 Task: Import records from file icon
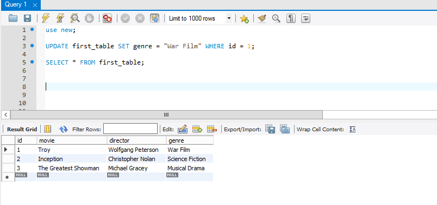[x=285, y=129]
